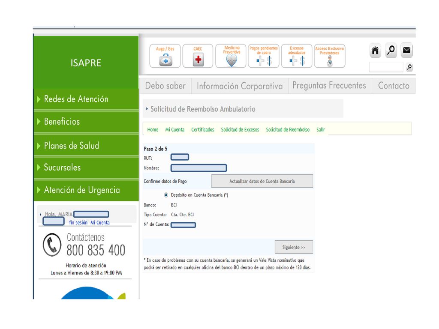Open the Contacto tab
The width and height of the screenshot is (439, 329).
394,86
